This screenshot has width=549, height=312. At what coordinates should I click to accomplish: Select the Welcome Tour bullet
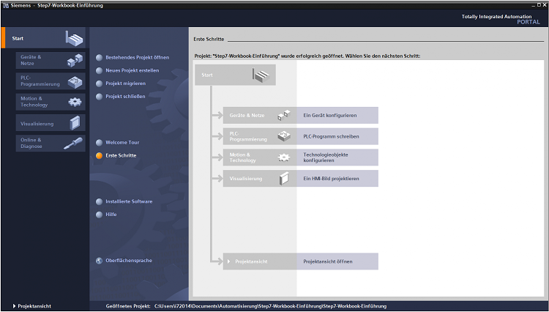tap(100, 142)
